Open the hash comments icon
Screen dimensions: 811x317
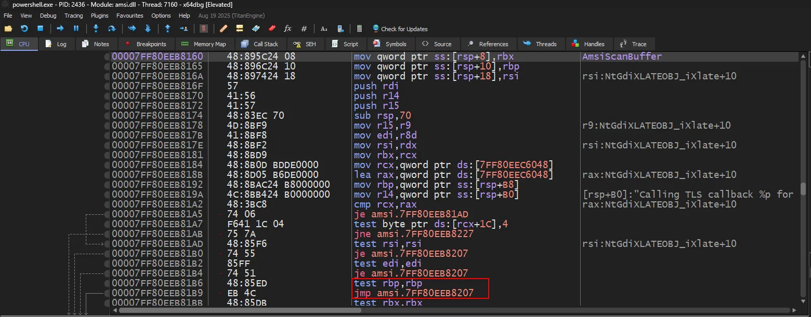click(304, 29)
